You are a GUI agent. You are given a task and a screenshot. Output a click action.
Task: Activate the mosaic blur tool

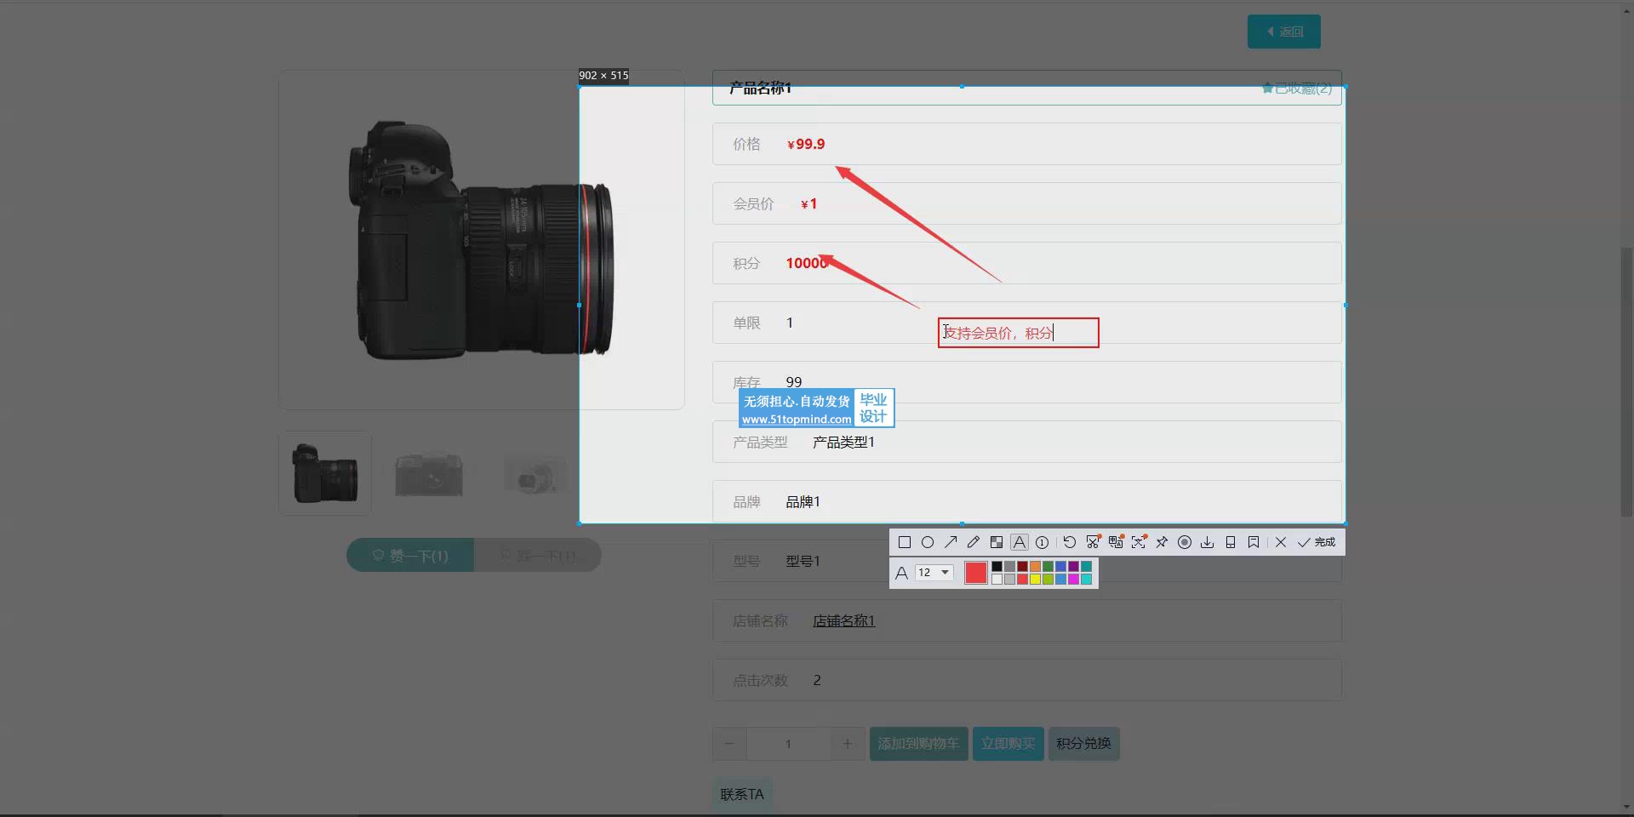pyautogui.click(x=997, y=542)
